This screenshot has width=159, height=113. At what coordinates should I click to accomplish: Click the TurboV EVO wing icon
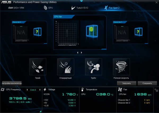(x=73, y=8)
